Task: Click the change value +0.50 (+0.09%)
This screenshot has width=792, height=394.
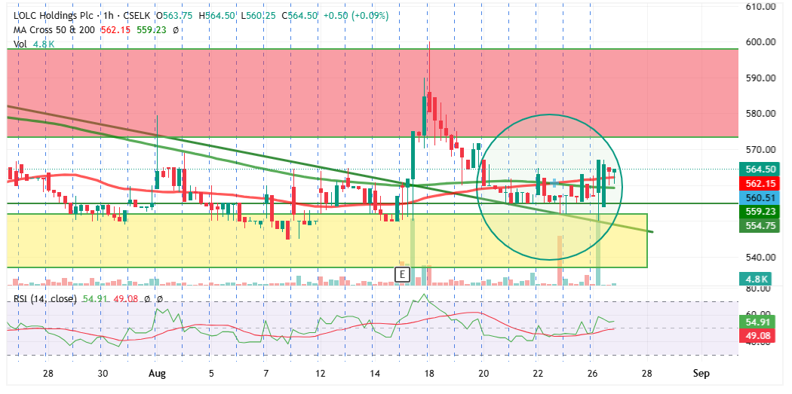Action: pos(356,16)
